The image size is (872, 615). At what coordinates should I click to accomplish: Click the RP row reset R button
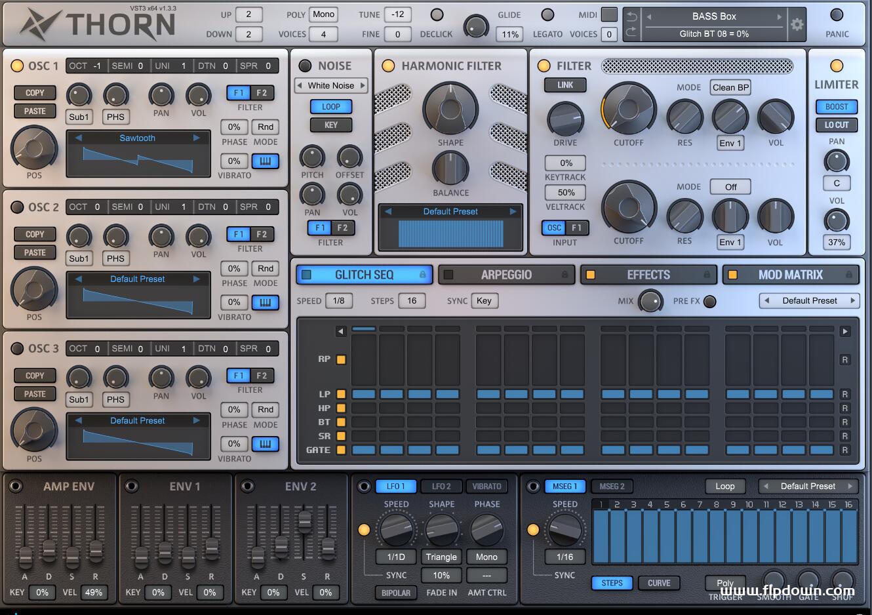845,359
